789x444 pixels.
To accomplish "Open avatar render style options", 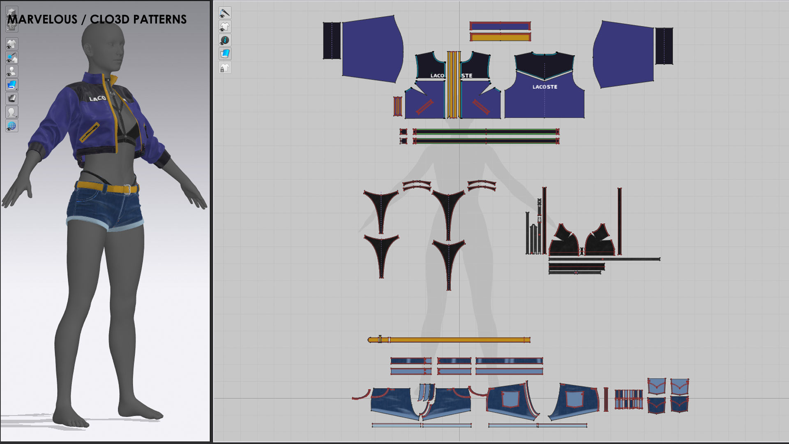I will point(12,112).
